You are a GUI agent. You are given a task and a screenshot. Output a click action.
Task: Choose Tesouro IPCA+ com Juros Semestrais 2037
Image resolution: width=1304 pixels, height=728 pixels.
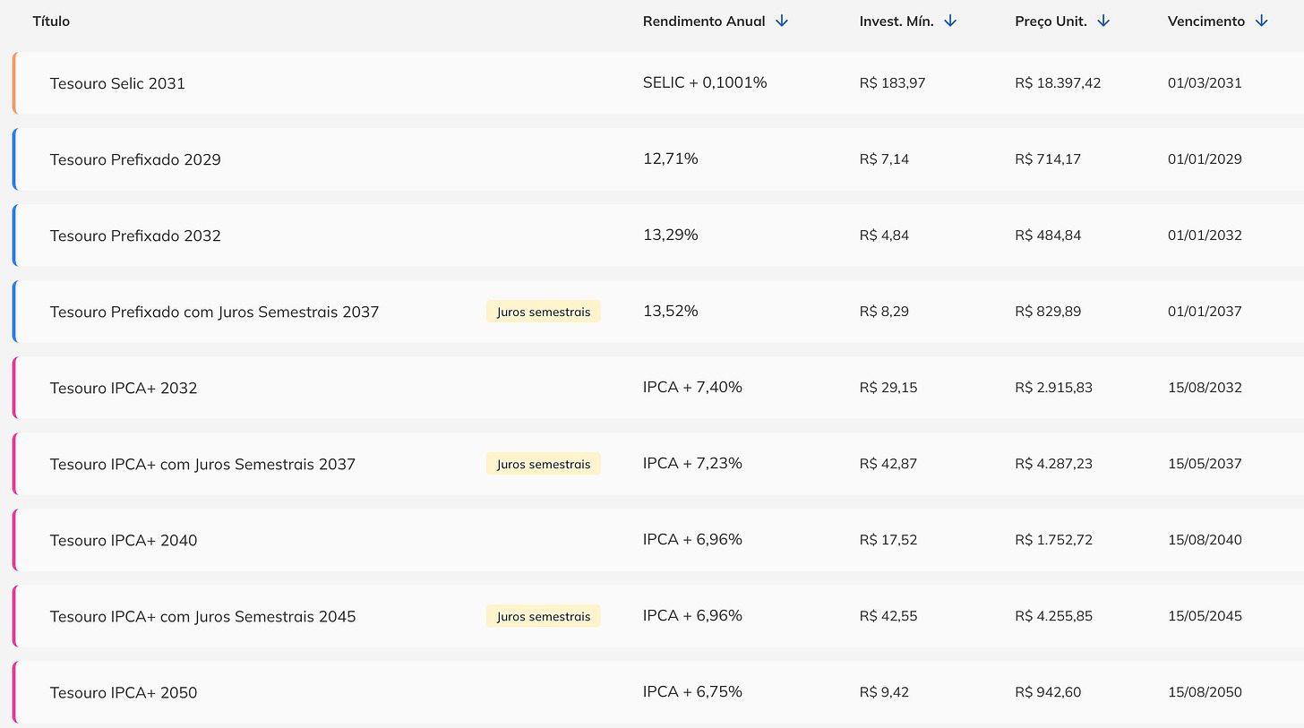point(202,464)
